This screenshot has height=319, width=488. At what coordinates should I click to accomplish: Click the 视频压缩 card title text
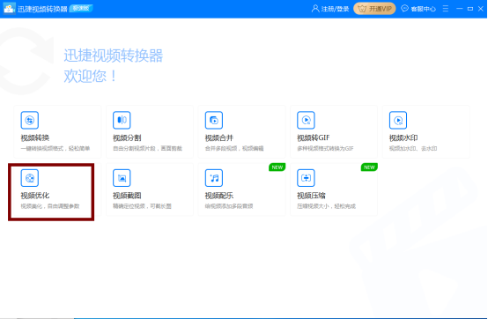[x=311, y=196]
